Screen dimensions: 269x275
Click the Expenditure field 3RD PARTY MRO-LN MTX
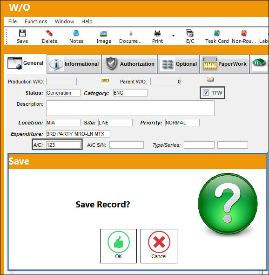pos(78,134)
